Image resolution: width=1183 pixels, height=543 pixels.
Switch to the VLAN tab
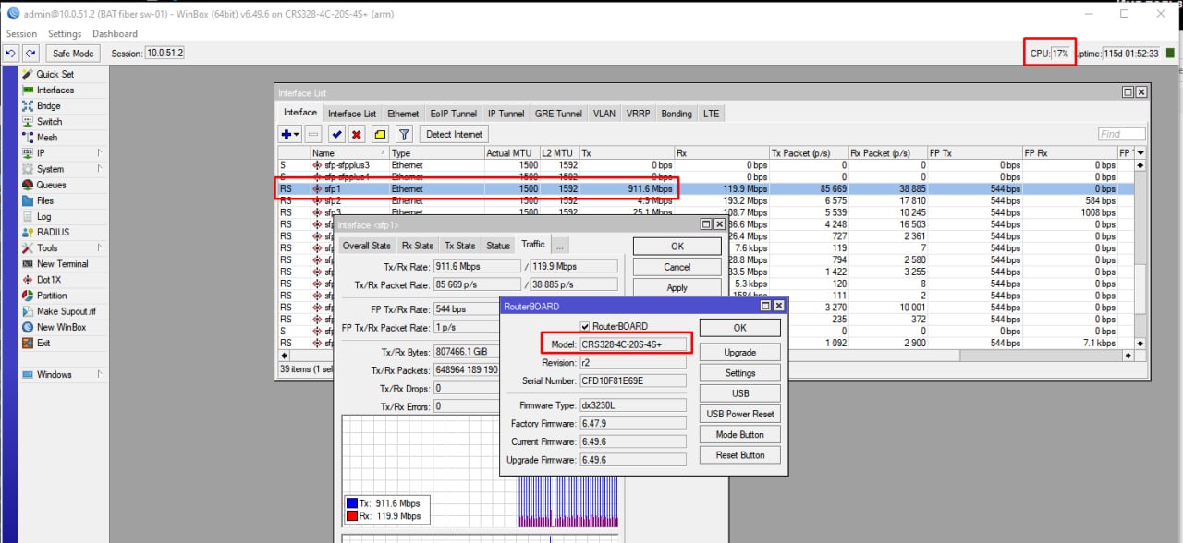pyautogui.click(x=604, y=114)
